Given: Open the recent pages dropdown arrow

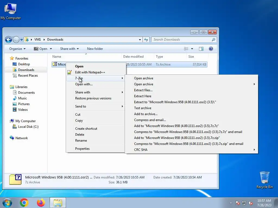Looking at the screenshot, I should click(21, 40).
